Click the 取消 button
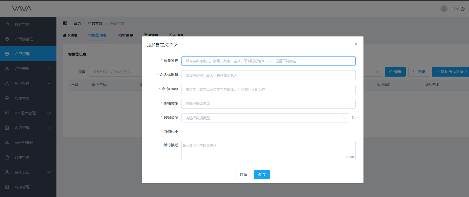This screenshot has height=197, width=469. pos(243,175)
